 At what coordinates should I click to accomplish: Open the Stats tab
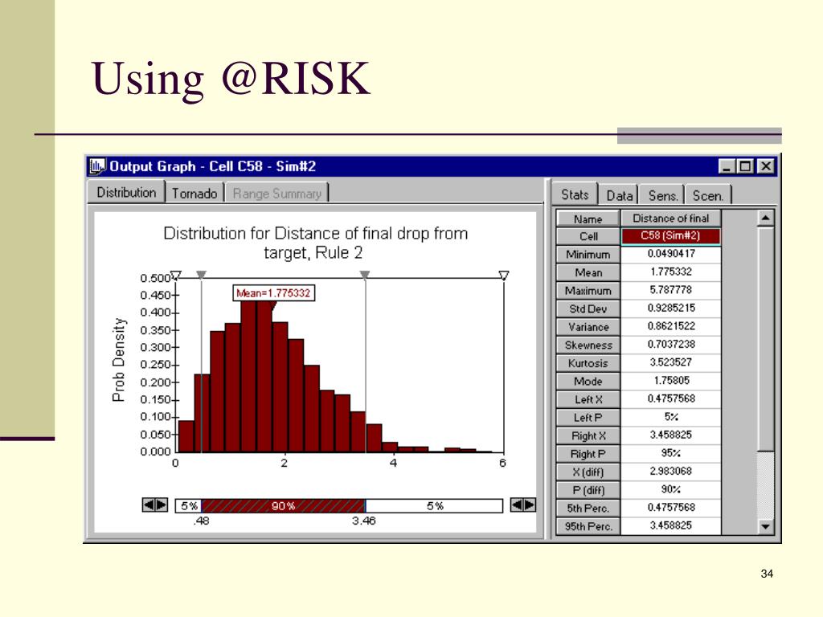pos(575,194)
